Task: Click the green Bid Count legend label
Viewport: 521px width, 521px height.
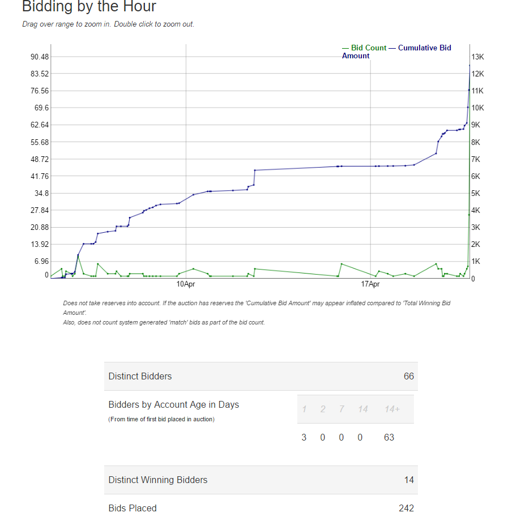Action: coord(368,48)
